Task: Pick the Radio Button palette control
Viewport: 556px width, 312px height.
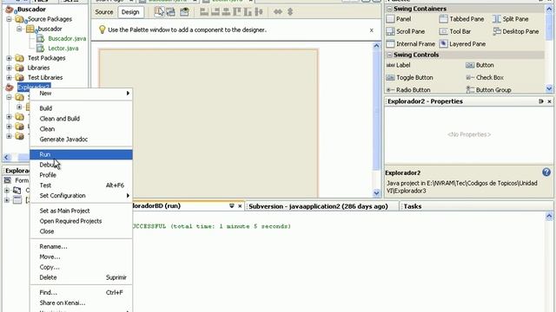Action: [407, 90]
